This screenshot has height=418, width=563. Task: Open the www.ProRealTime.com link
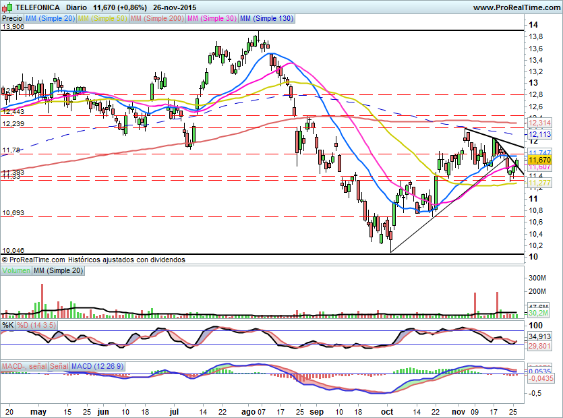click(x=516, y=7)
